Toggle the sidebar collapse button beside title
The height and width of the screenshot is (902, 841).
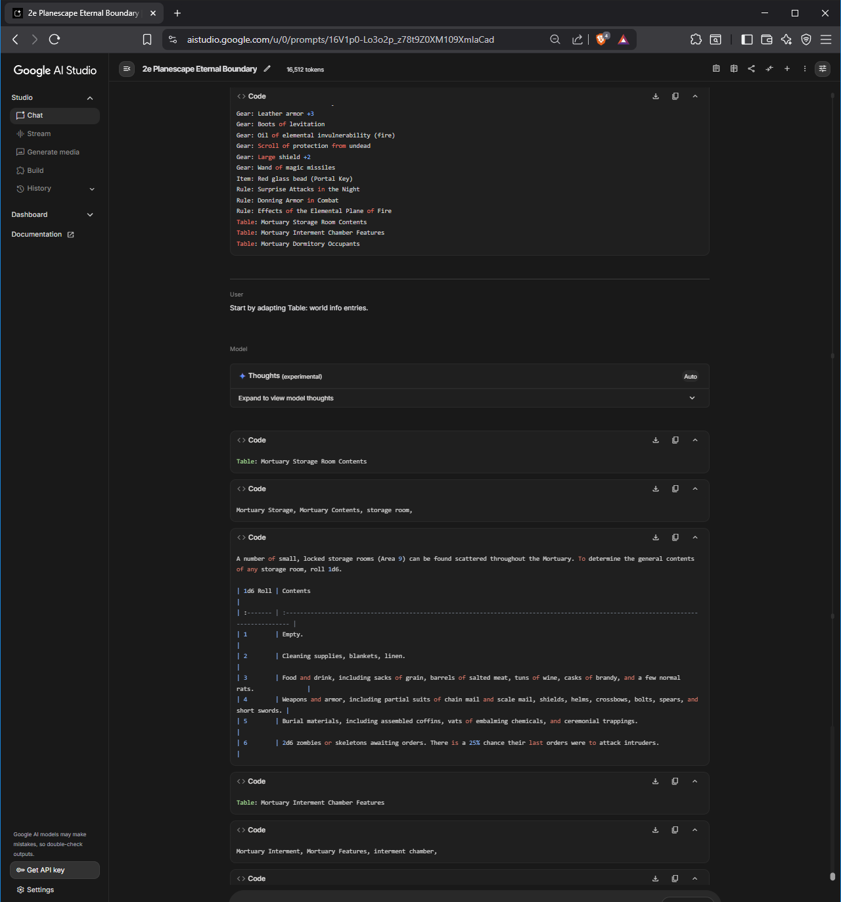coord(127,69)
